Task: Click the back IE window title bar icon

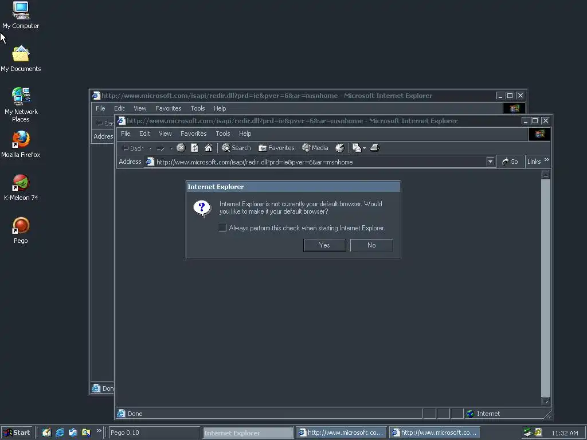Action: click(x=96, y=96)
